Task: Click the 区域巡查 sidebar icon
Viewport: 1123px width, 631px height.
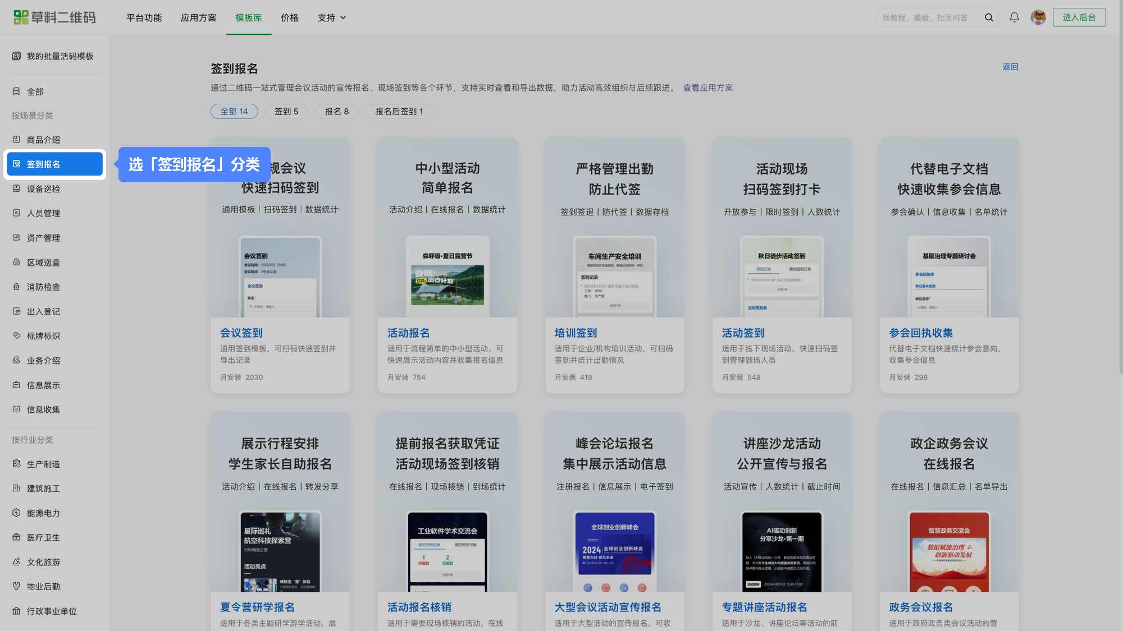Action: [16, 262]
